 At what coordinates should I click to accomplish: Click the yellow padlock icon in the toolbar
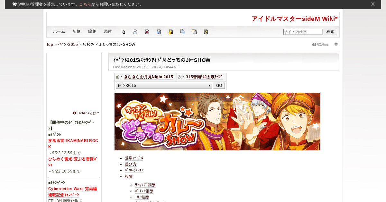click(171, 32)
